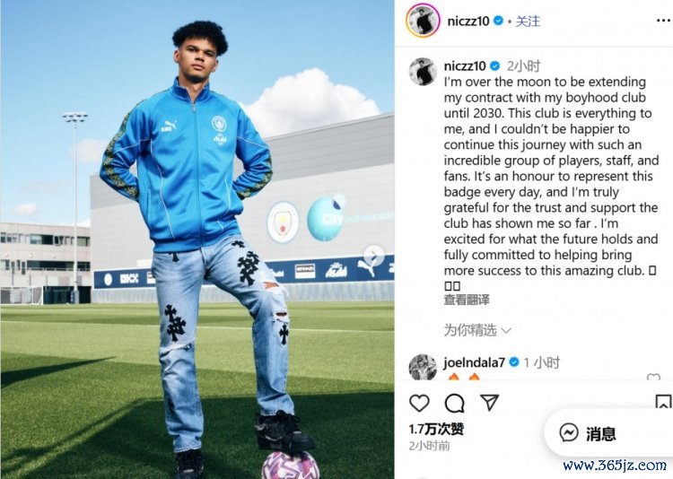Open niczz10 username in header
The height and width of the screenshot is (479, 673).
coord(468,21)
